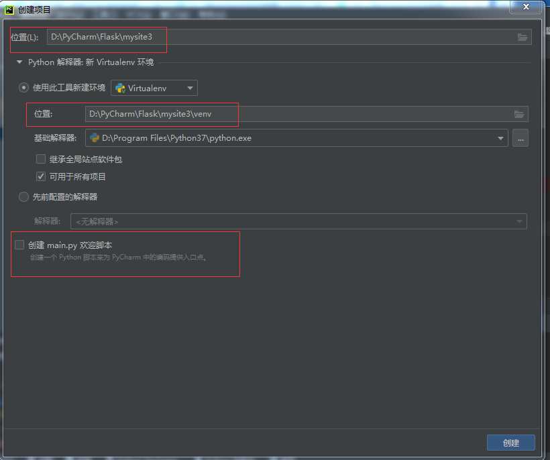Select the previously configured interpreter radio button
Screen dimensions: 550x460
point(23,196)
